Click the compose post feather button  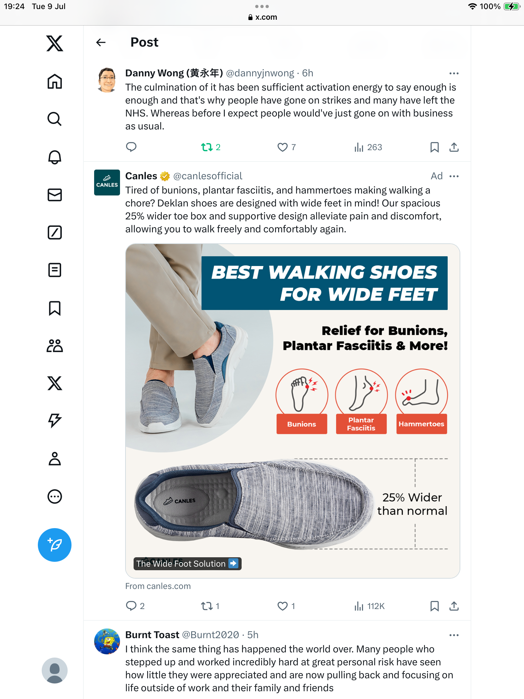pos(55,545)
